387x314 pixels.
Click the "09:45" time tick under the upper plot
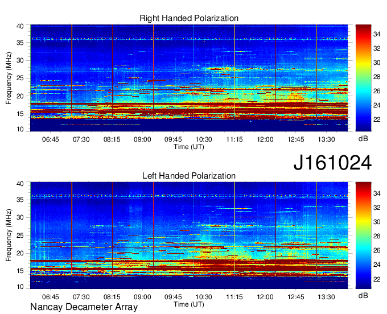coord(173,139)
